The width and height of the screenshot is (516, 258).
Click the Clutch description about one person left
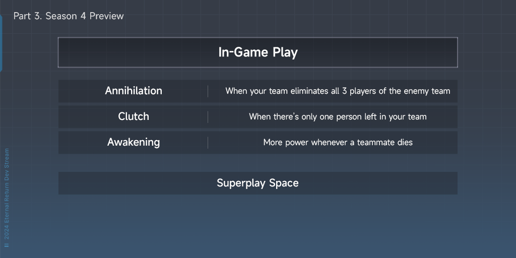tap(338, 117)
